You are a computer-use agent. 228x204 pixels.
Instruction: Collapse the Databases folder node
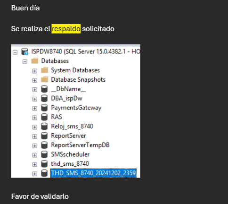point(25,61)
